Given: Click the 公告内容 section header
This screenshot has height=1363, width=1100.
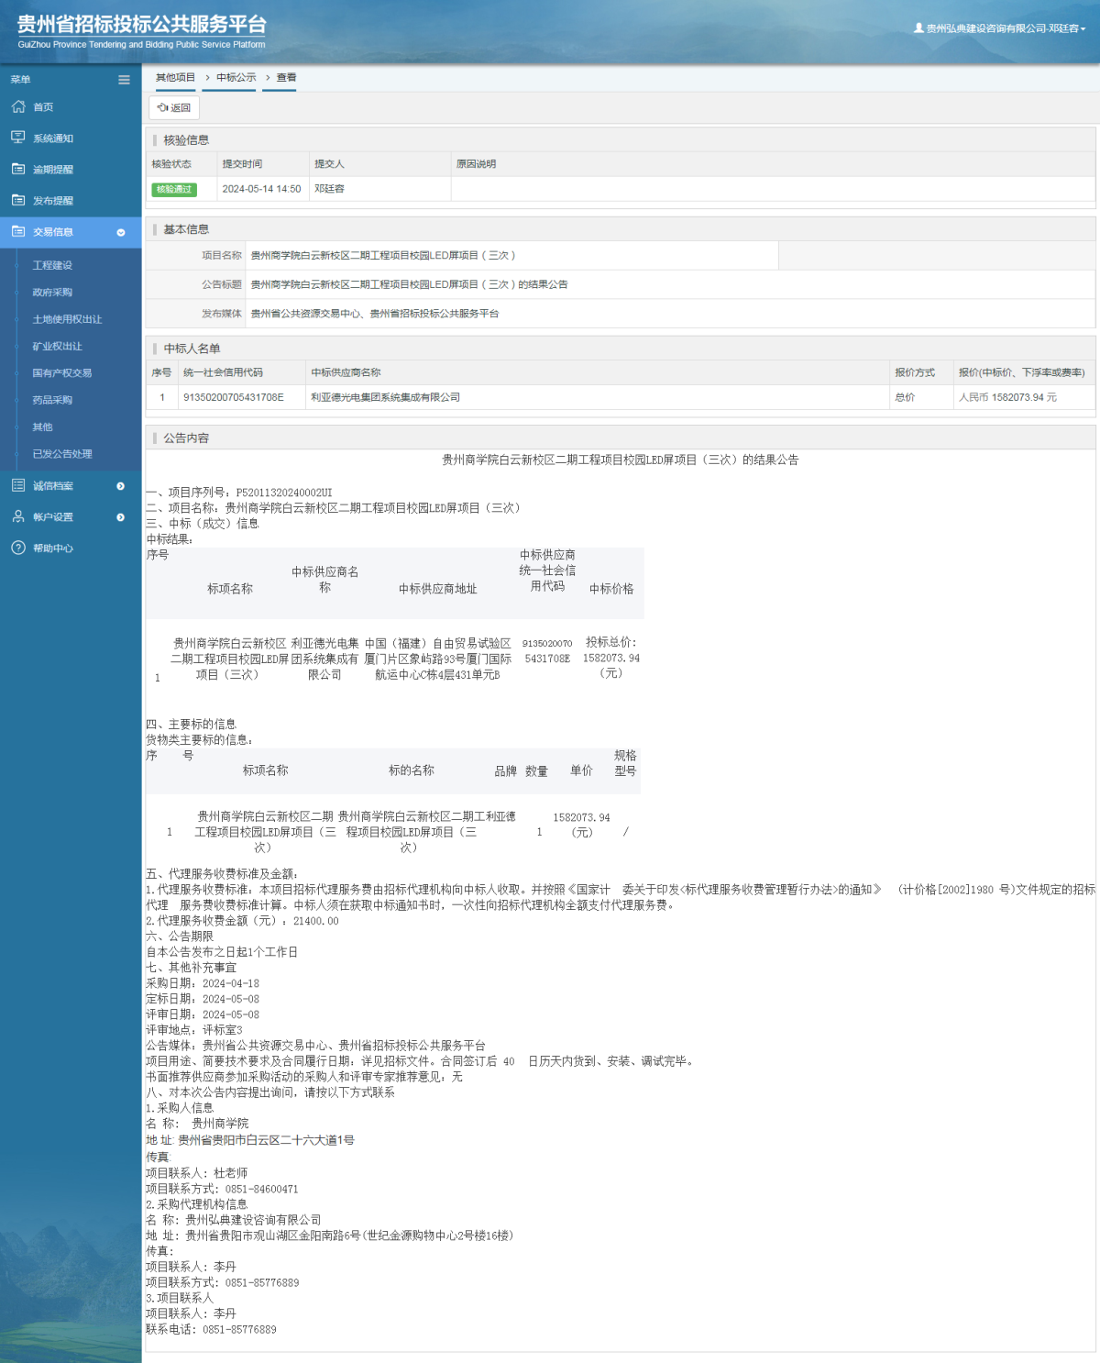Looking at the screenshot, I should coord(186,438).
